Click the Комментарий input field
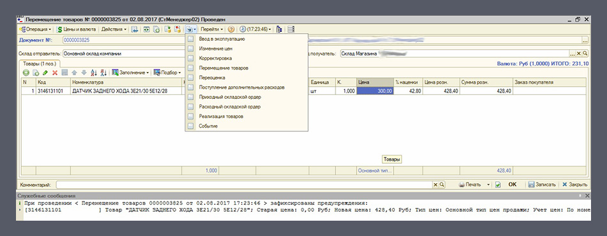This screenshot has width=607, height=236. (244, 184)
